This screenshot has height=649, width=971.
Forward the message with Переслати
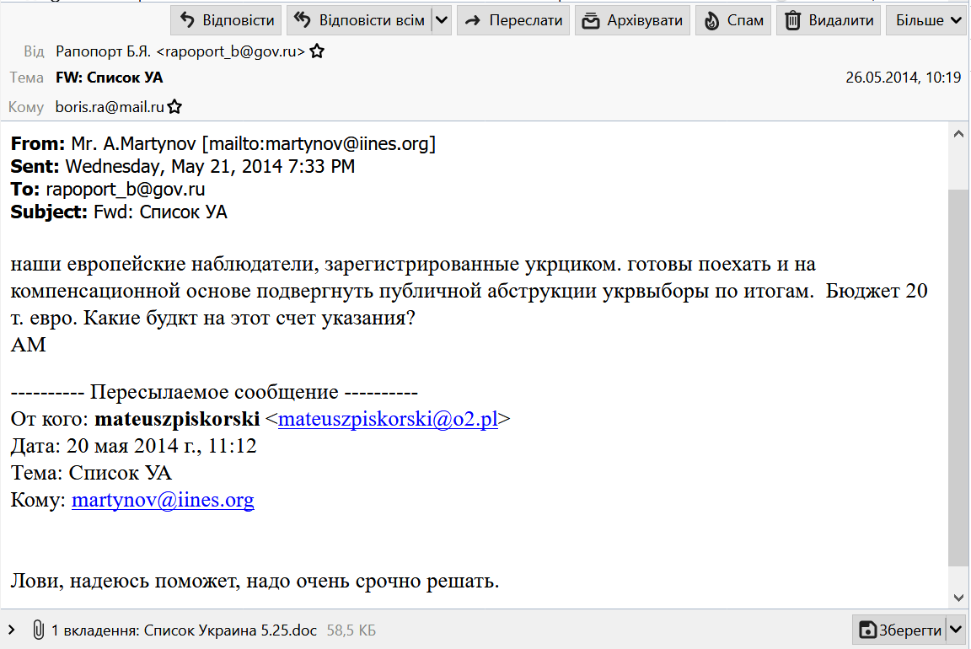pyautogui.click(x=513, y=20)
